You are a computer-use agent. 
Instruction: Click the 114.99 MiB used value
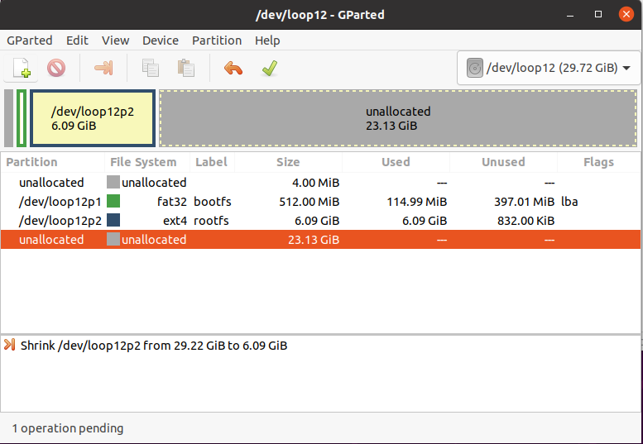pyautogui.click(x=416, y=202)
